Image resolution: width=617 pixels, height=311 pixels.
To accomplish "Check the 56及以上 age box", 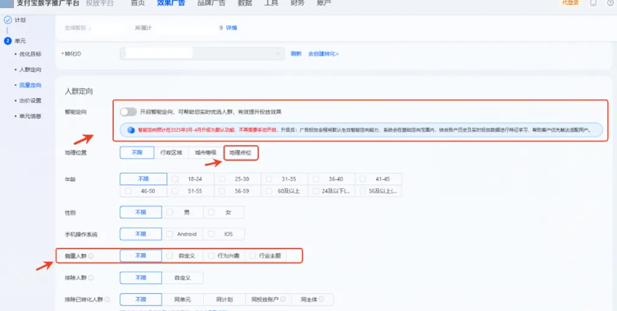I will 362,191.
